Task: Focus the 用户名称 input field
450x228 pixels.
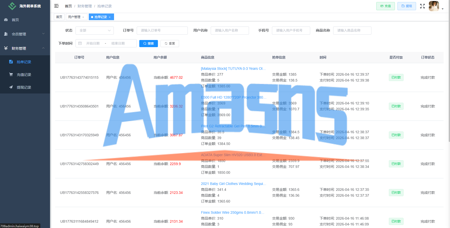Action: (x=230, y=31)
